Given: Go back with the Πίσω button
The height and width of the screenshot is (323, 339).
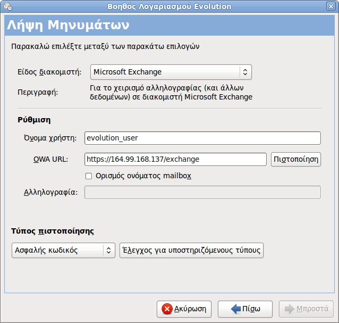Looking at the screenshot, I should [245, 309].
